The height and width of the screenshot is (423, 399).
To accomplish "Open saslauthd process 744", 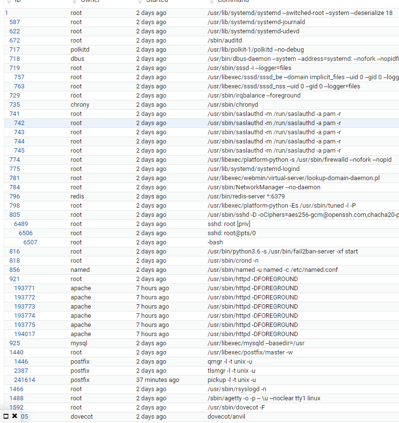I will pyautogui.click(x=19, y=141).
